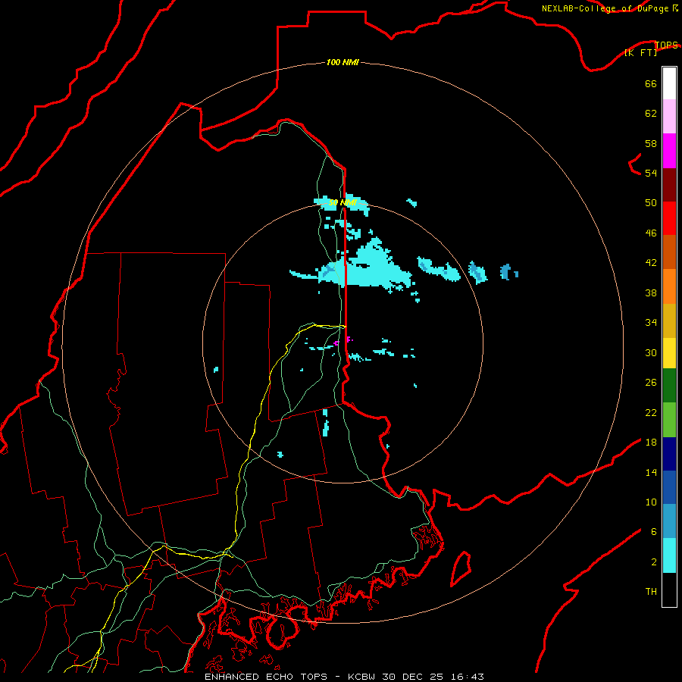
Task: Click the '6' legend label
Action: pos(654,532)
